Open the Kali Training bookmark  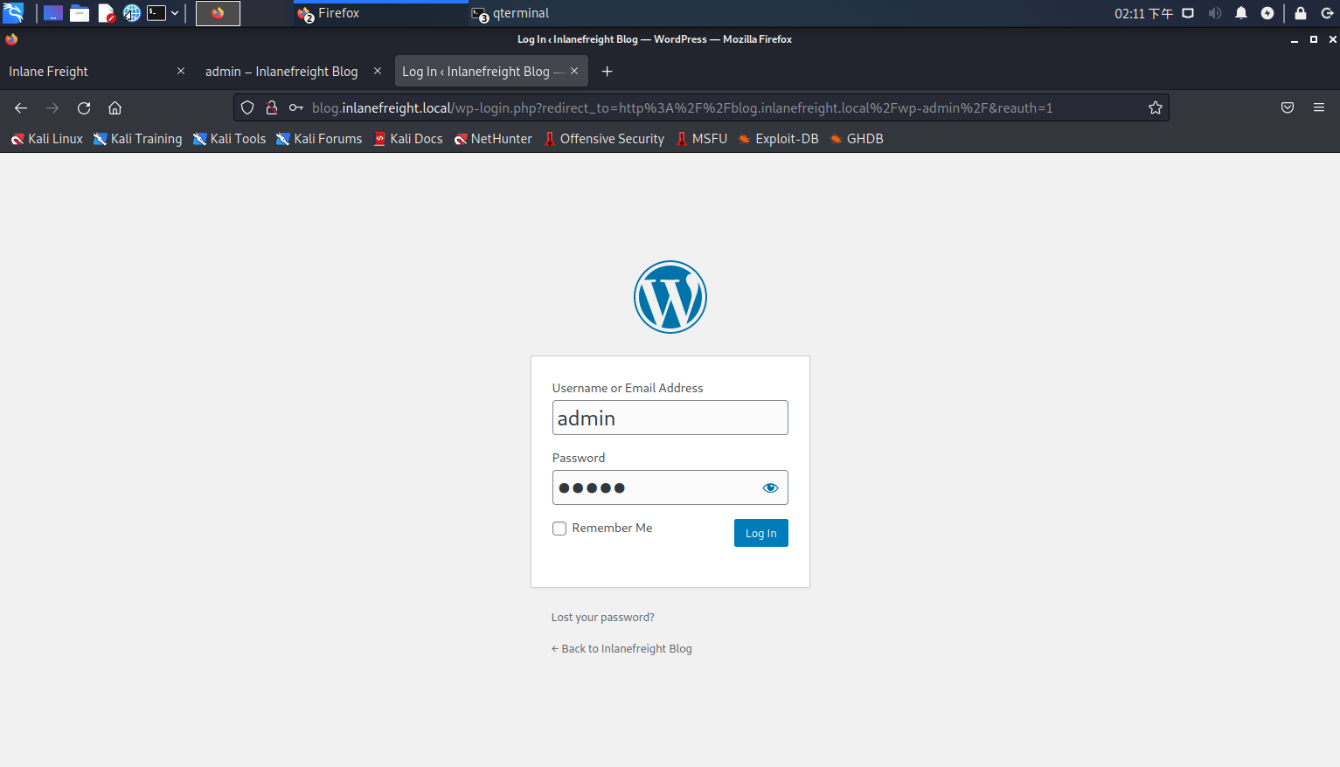[x=138, y=139]
